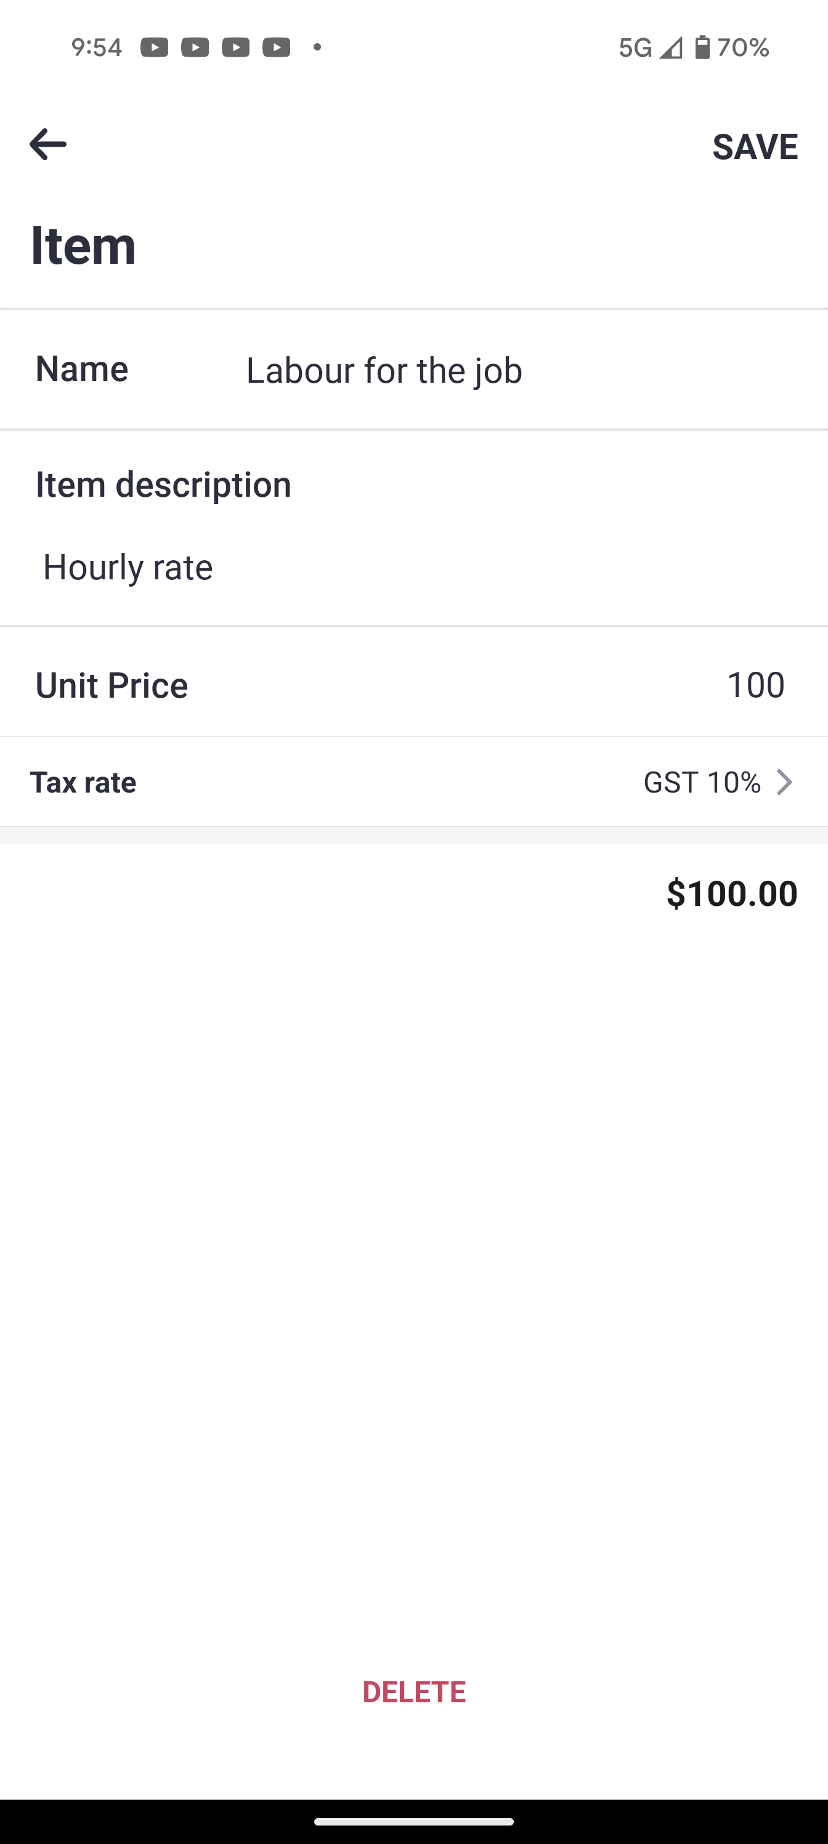Select the Tax rate row label

pos(83,783)
